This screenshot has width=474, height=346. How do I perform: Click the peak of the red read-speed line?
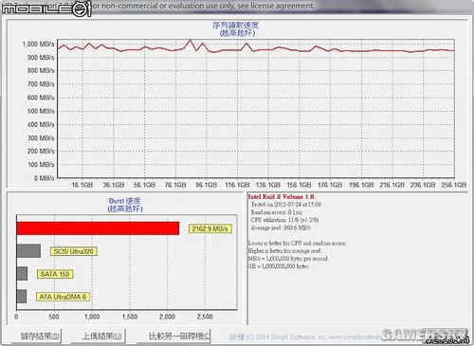pyautogui.click(x=191, y=40)
